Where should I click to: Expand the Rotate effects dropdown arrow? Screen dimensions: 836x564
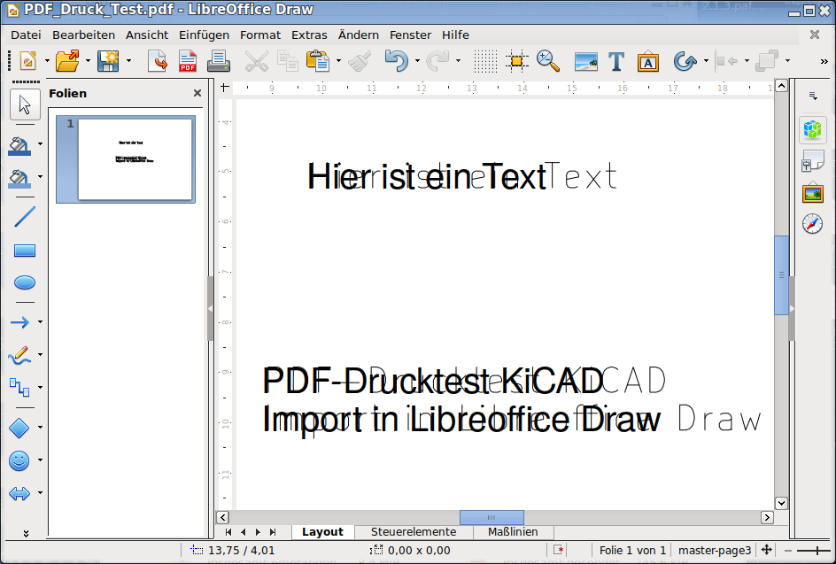coord(706,61)
